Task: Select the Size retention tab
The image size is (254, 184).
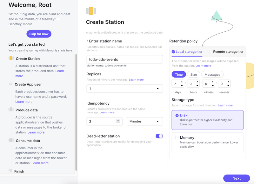Action: (x=193, y=74)
